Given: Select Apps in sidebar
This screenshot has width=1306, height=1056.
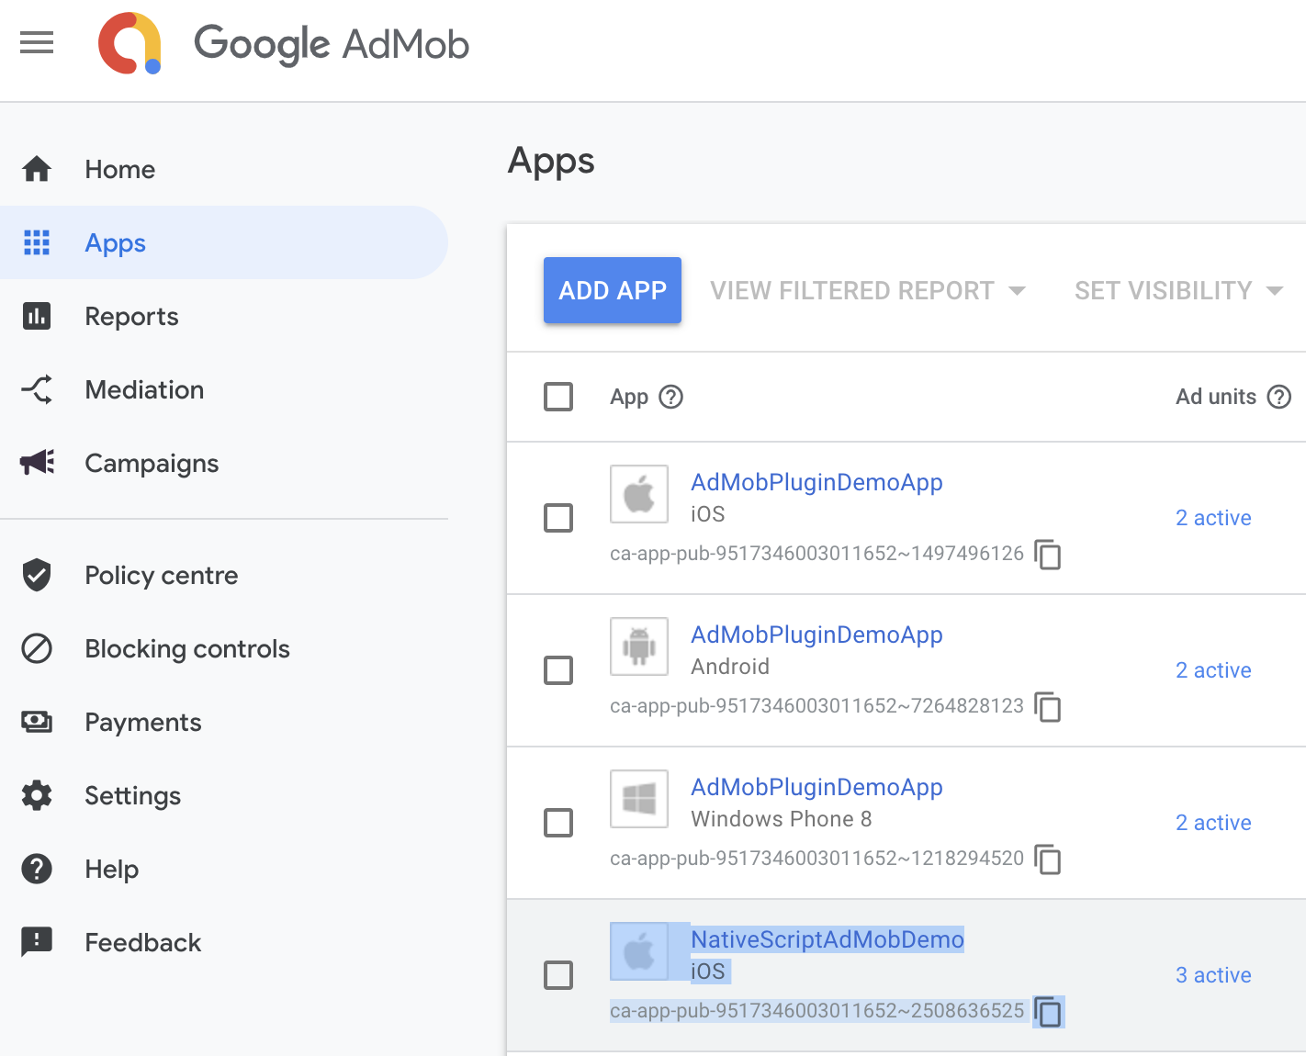Looking at the screenshot, I should 224,242.
